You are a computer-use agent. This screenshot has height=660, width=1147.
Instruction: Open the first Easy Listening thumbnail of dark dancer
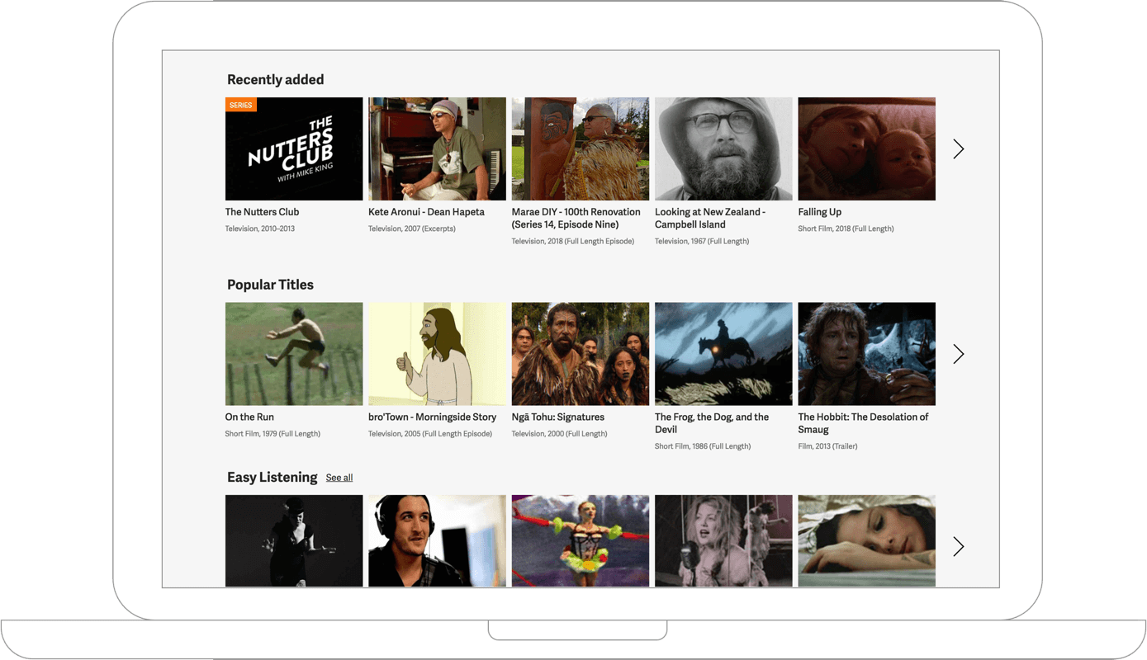294,541
